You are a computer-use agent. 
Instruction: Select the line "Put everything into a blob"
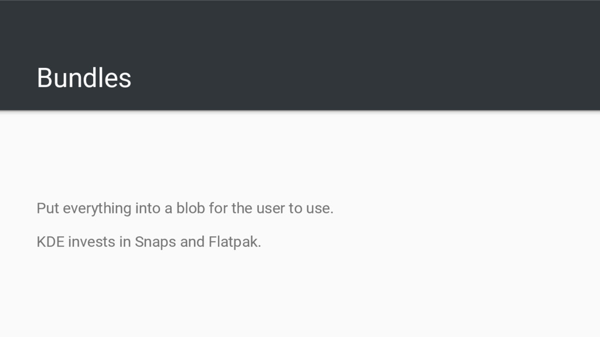coord(185,209)
